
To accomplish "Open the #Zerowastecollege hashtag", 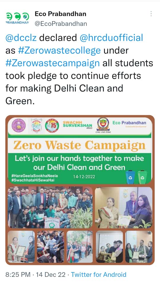I will coord(59,51).
